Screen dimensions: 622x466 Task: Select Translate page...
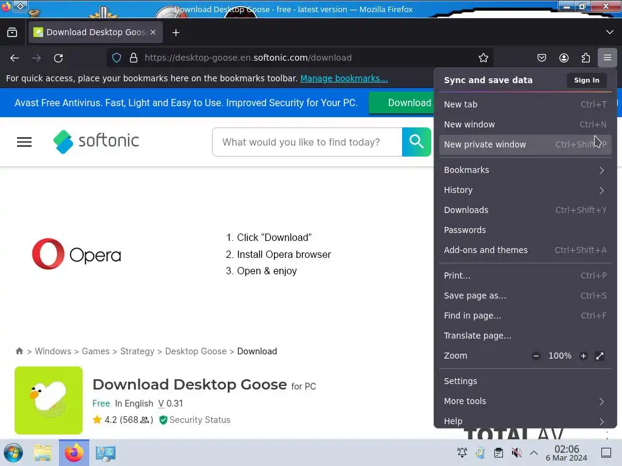[x=525, y=336]
